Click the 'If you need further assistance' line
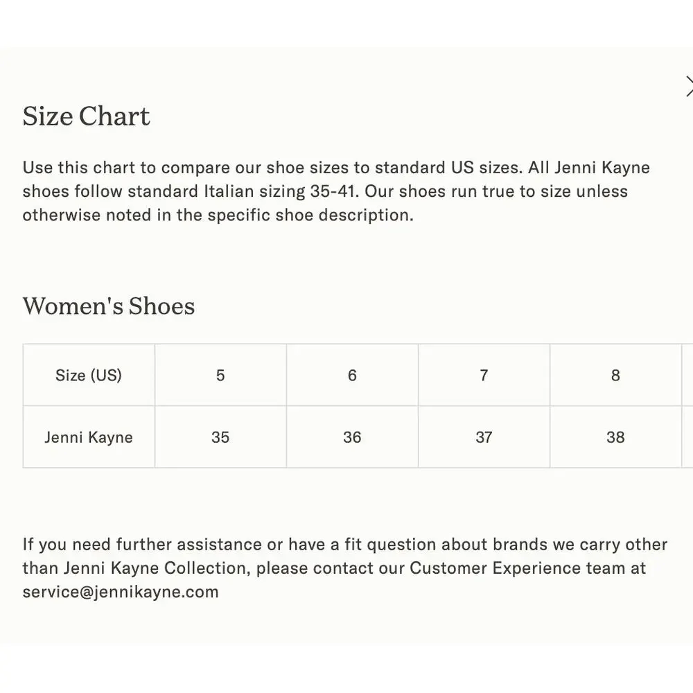Image resolution: width=693 pixels, height=693 pixels. click(x=344, y=544)
